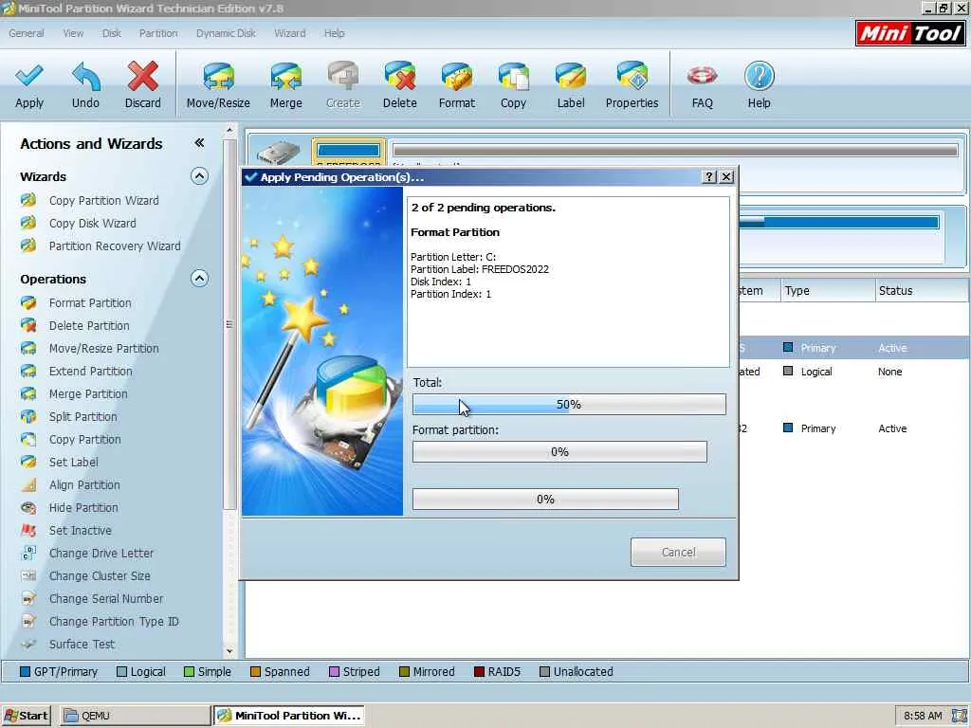Image resolution: width=971 pixels, height=728 pixels.
Task: Click the Type column header
Action: (827, 290)
